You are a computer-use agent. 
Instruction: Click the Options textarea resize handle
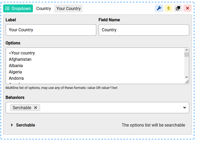pyautogui.click(x=187, y=82)
